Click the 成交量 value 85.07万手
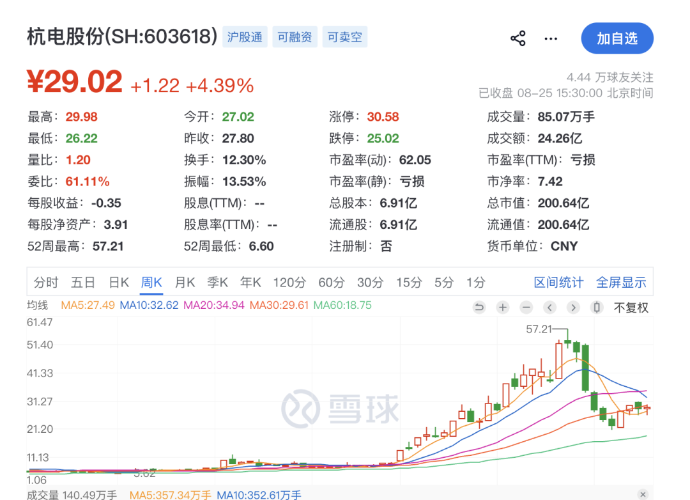 [566, 117]
